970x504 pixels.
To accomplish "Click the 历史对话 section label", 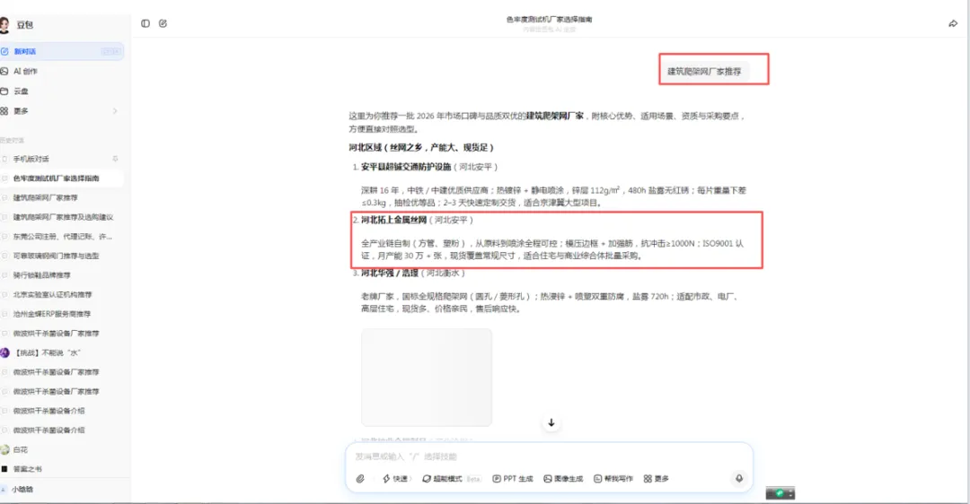I will (x=13, y=140).
